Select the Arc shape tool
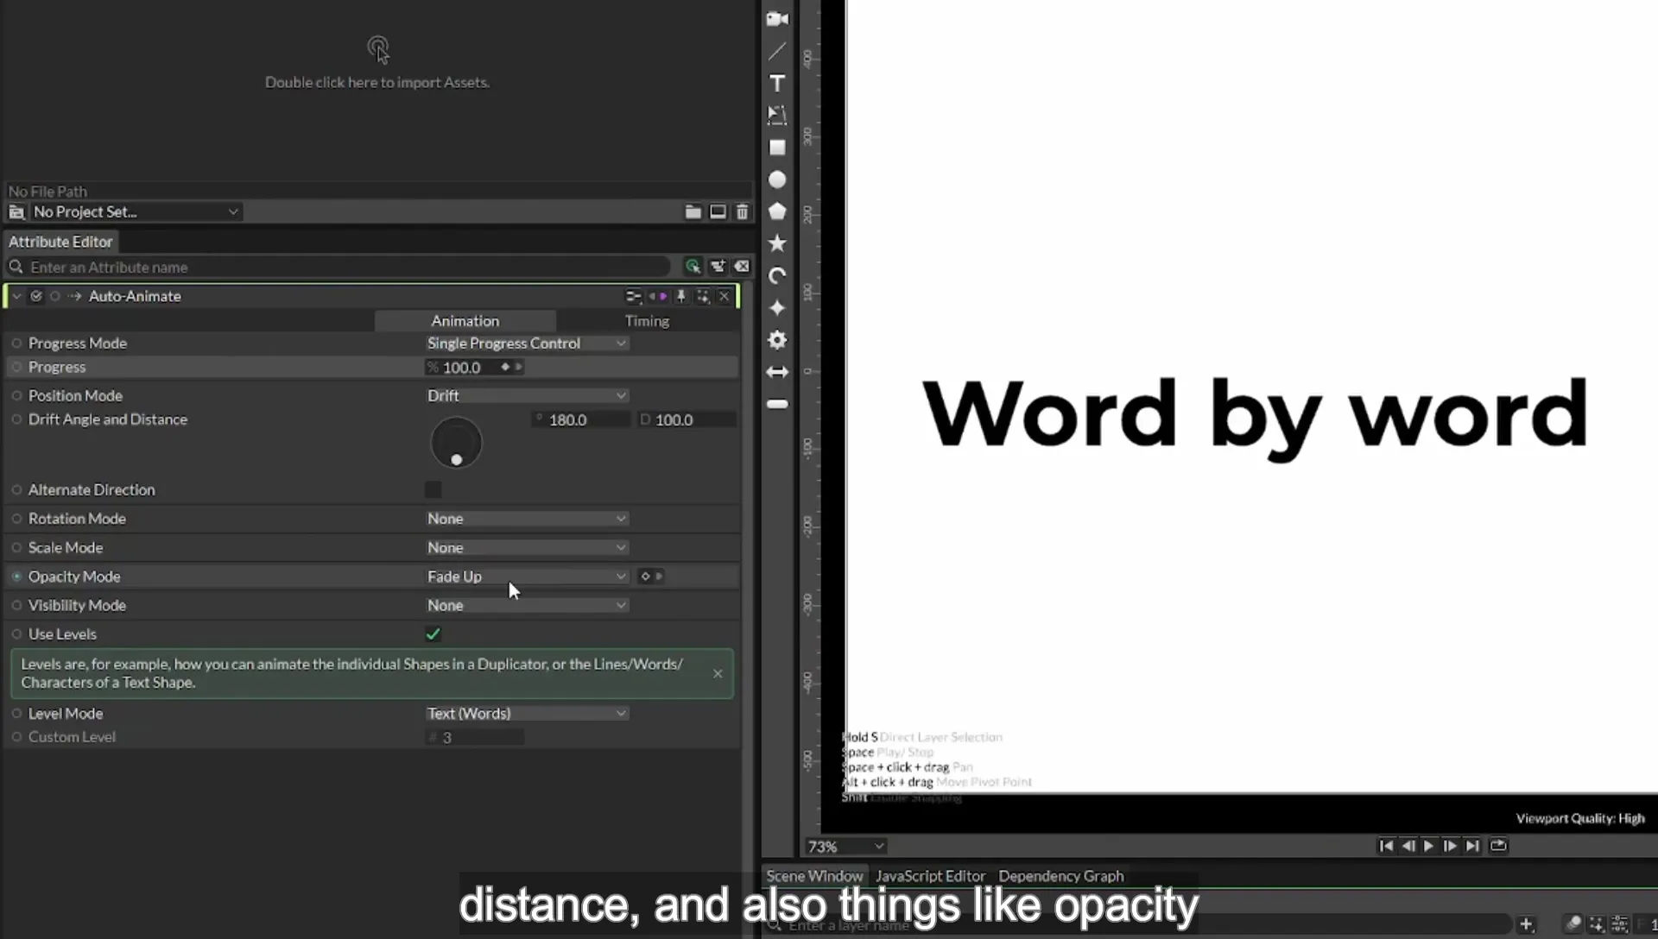 click(777, 276)
